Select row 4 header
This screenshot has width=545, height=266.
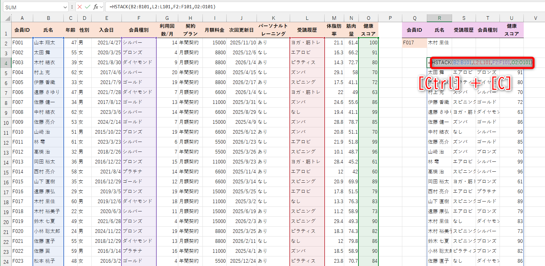(6, 63)
